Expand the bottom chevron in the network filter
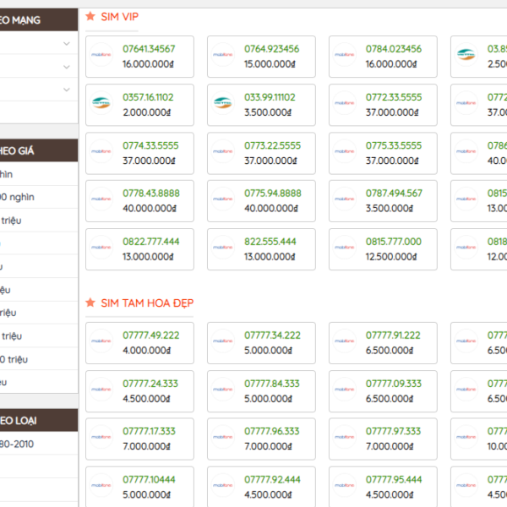 tap(66, 89)
